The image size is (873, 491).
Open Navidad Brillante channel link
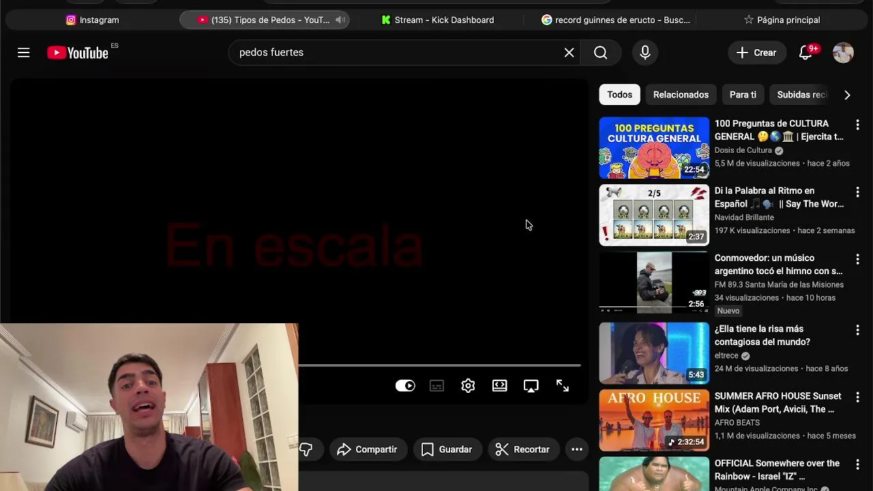744,218
